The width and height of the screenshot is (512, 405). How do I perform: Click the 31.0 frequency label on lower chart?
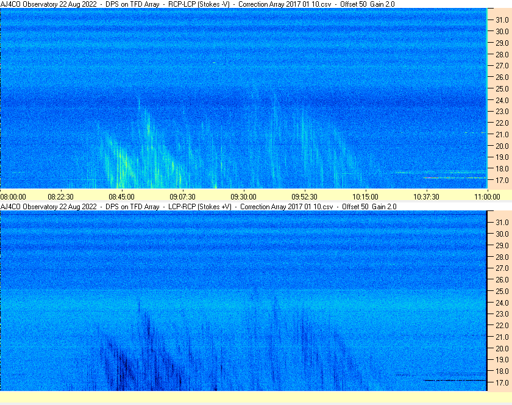(x=502, y=222)
